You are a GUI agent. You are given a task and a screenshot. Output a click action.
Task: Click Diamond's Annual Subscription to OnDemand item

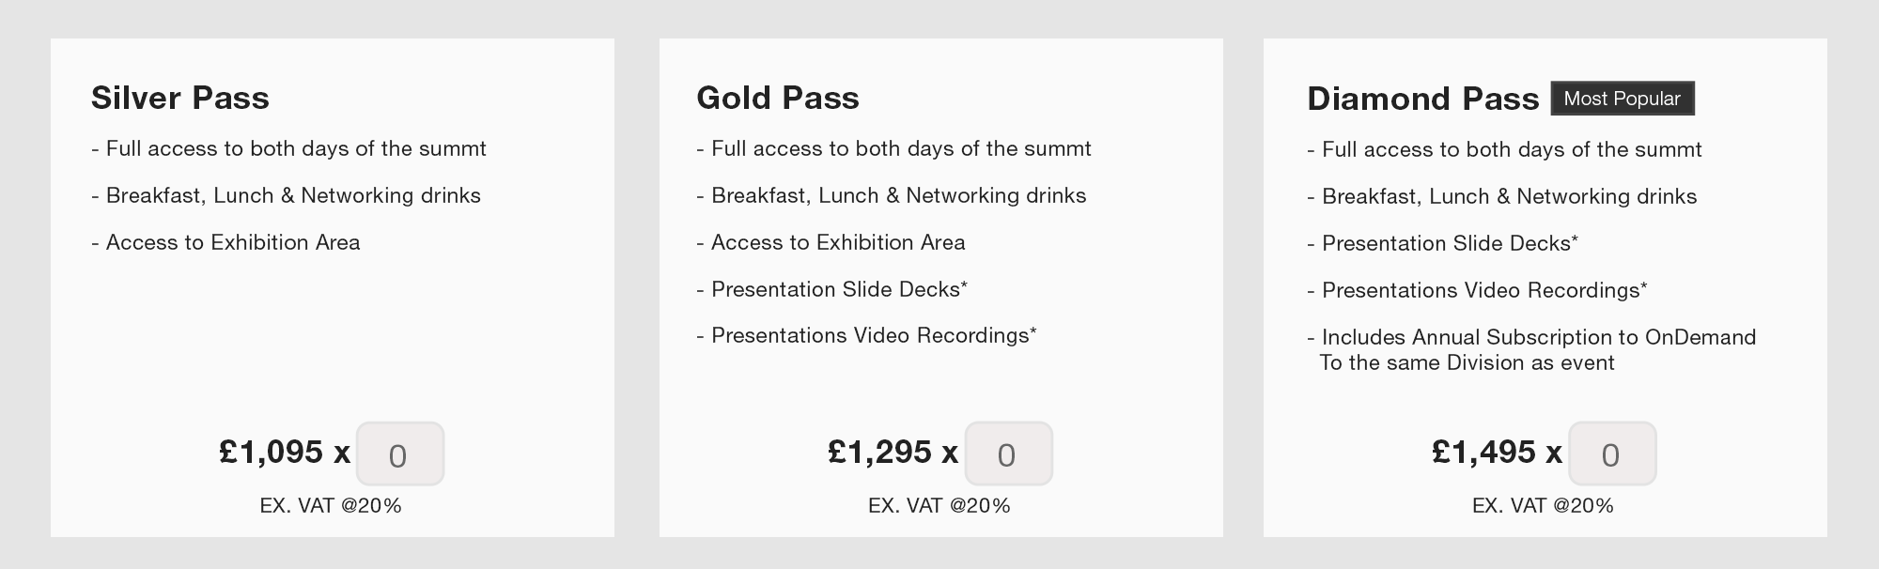[x=1531, y=349]
